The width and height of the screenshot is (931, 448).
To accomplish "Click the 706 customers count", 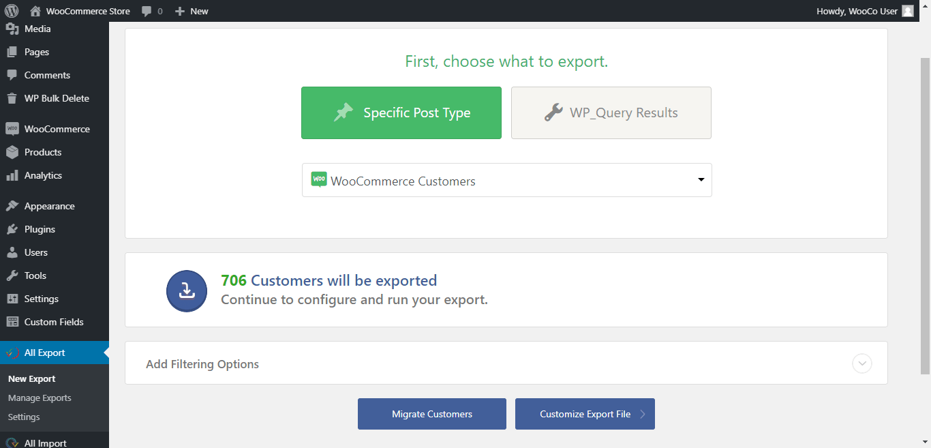I will tap(234, 280).
